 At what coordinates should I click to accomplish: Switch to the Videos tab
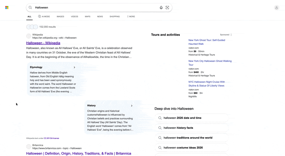point(74,16)
